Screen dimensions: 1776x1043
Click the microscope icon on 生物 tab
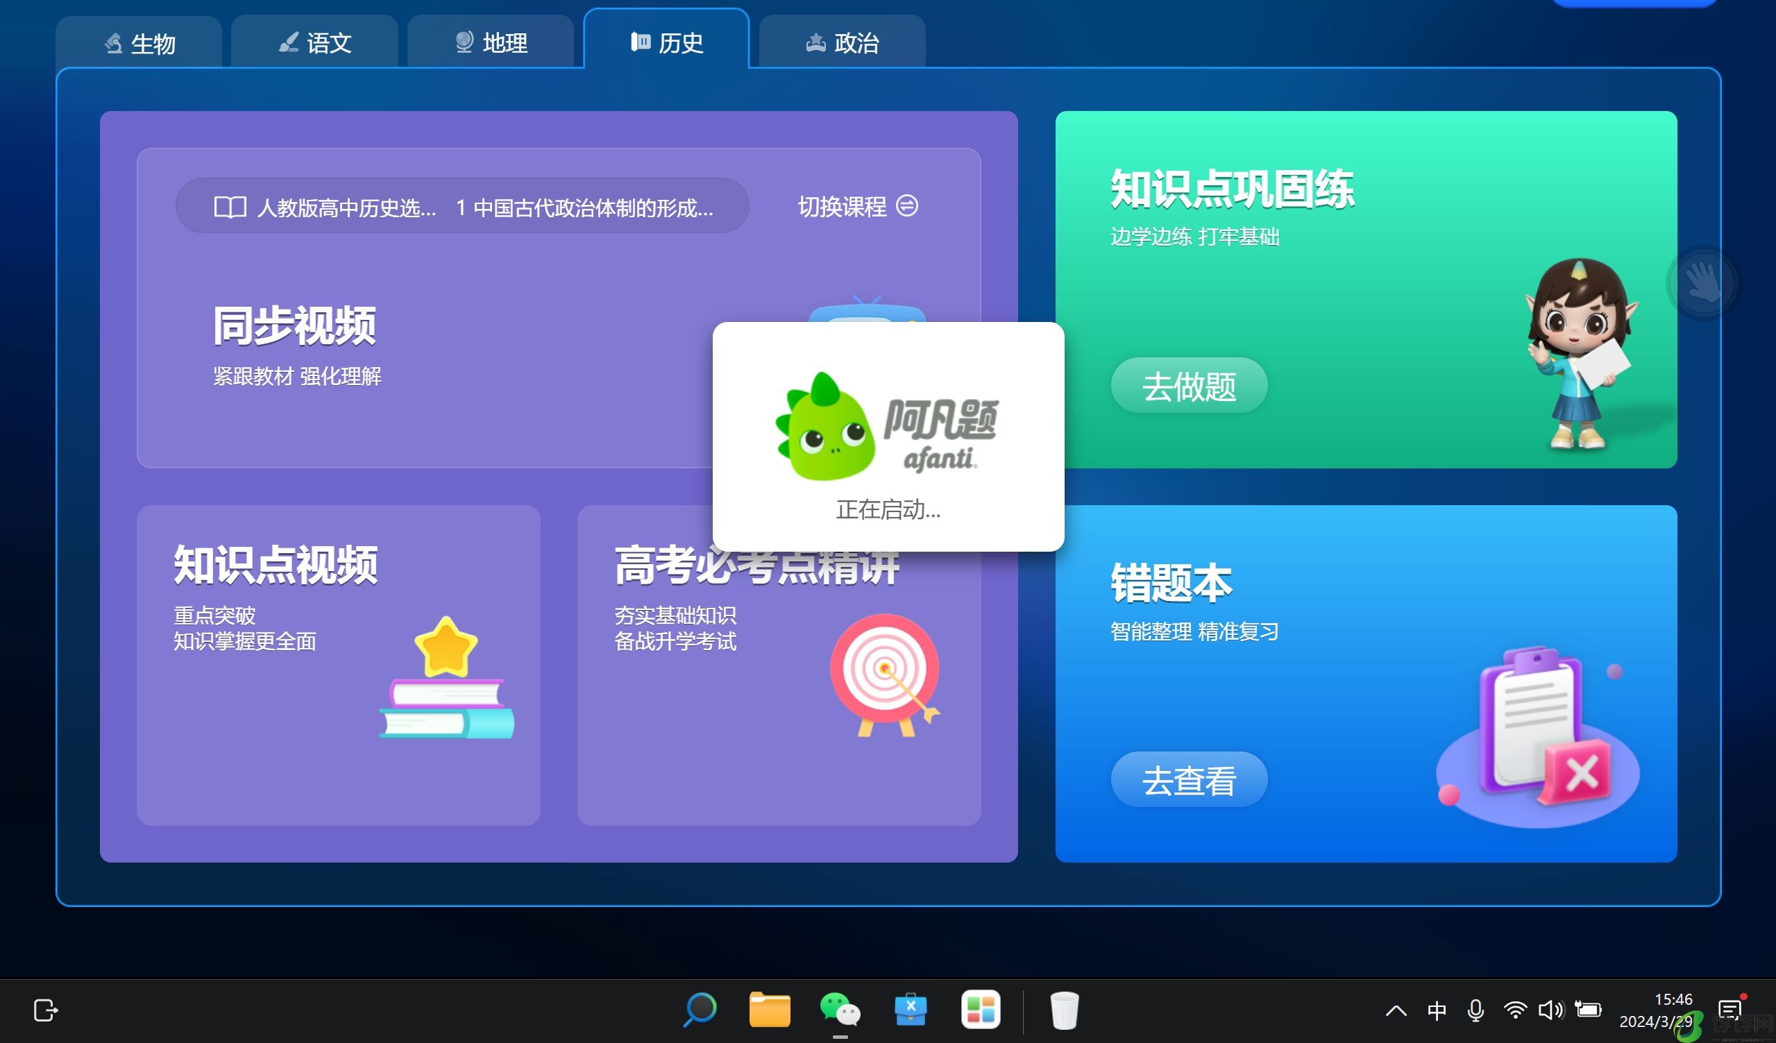point(112,43)
